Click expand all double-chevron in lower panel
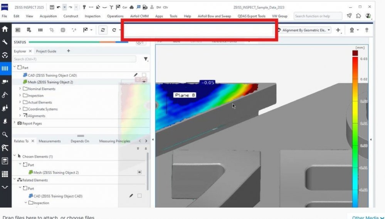Screen dimensions: 385x219 138,149
